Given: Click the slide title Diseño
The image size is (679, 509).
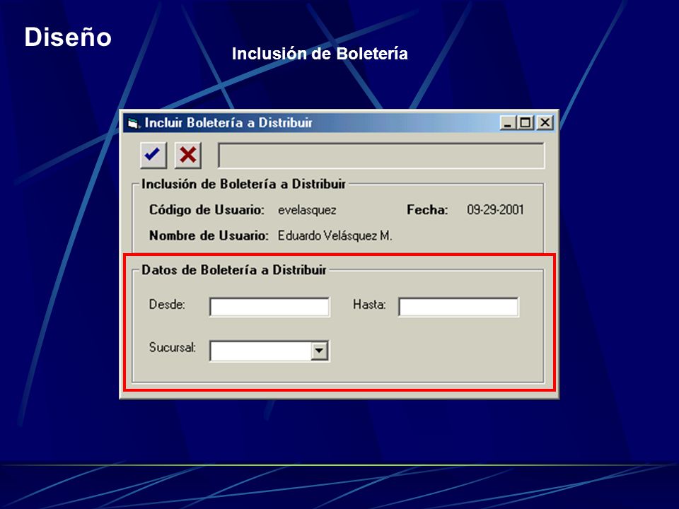Looking at the screenshot, I should pos(68,37).
